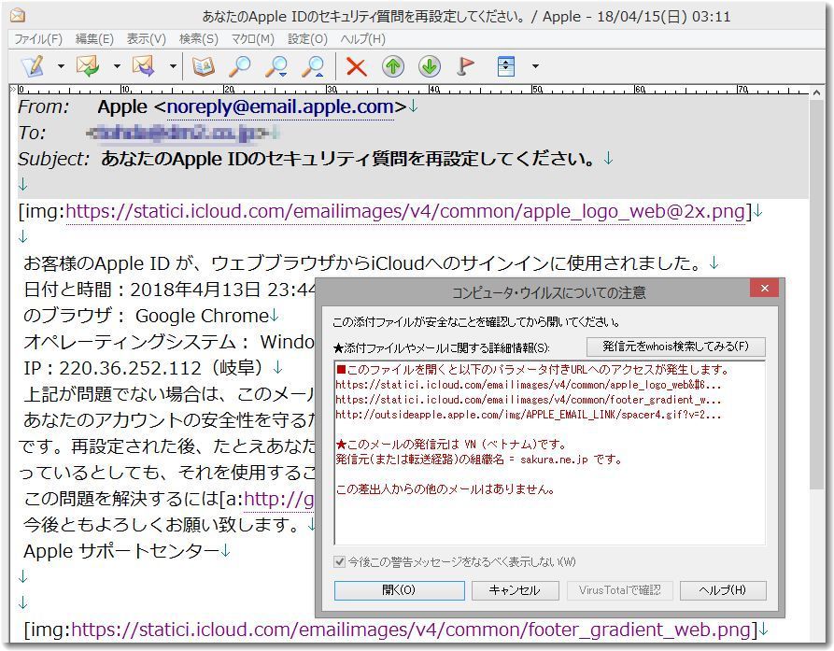Click the コンピュータ・ウイルスについての注意 dialog title
The height and width of the screenshot is (651, 834).
[548, 292]
